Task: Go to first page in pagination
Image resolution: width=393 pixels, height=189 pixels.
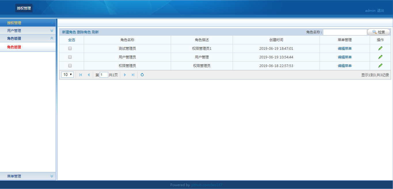Action: pyautogui.click(x=81, y=75)
